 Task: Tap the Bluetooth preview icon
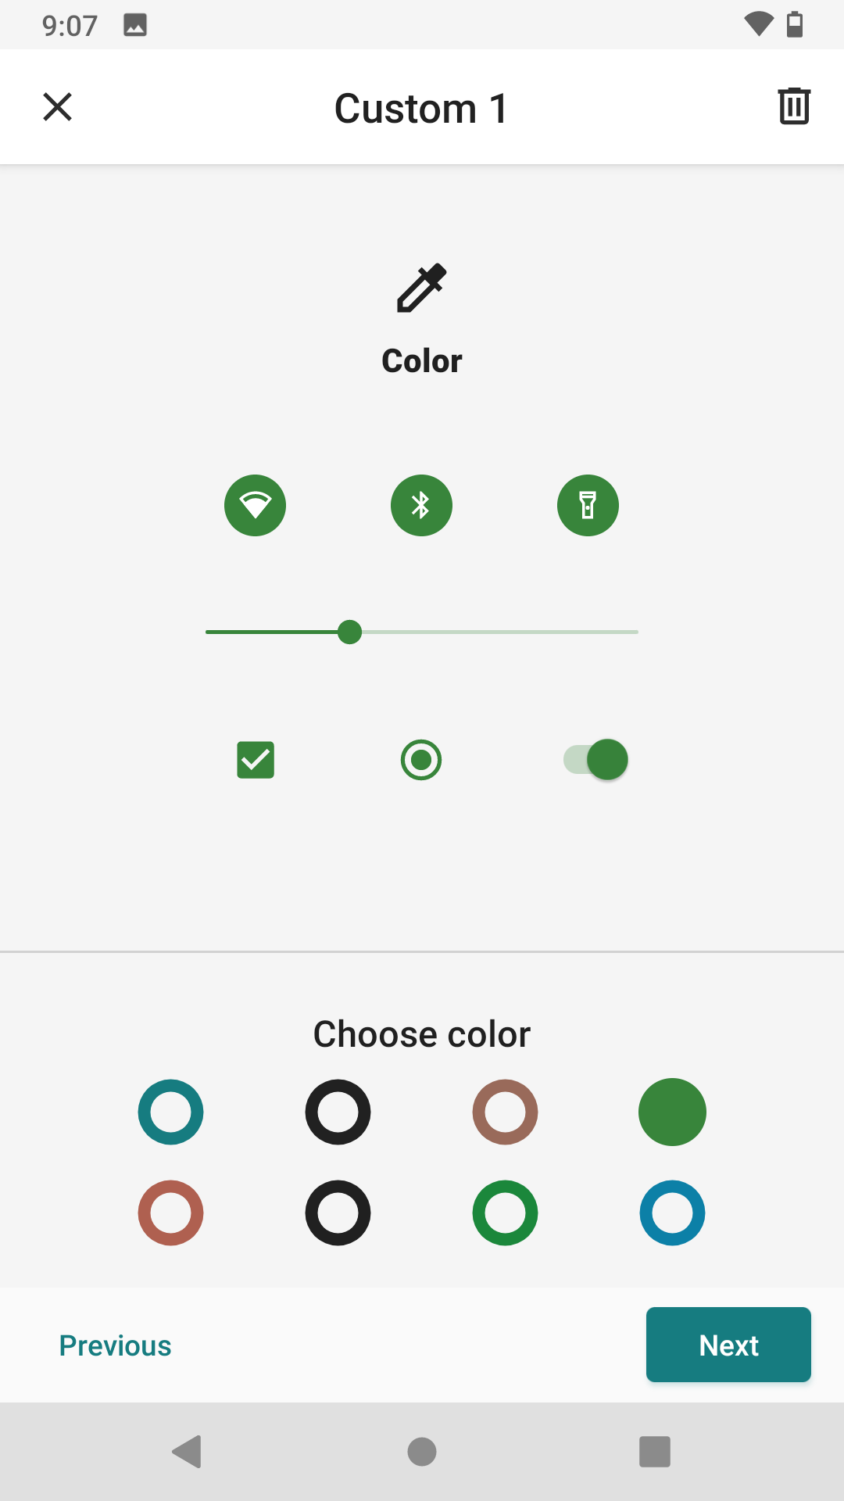421,505
